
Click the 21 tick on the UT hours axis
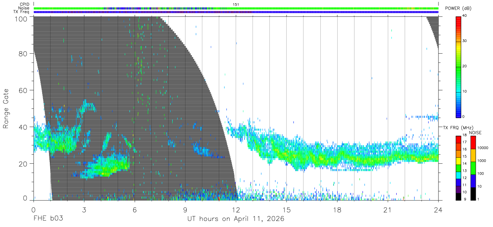(x=388, y=209)
